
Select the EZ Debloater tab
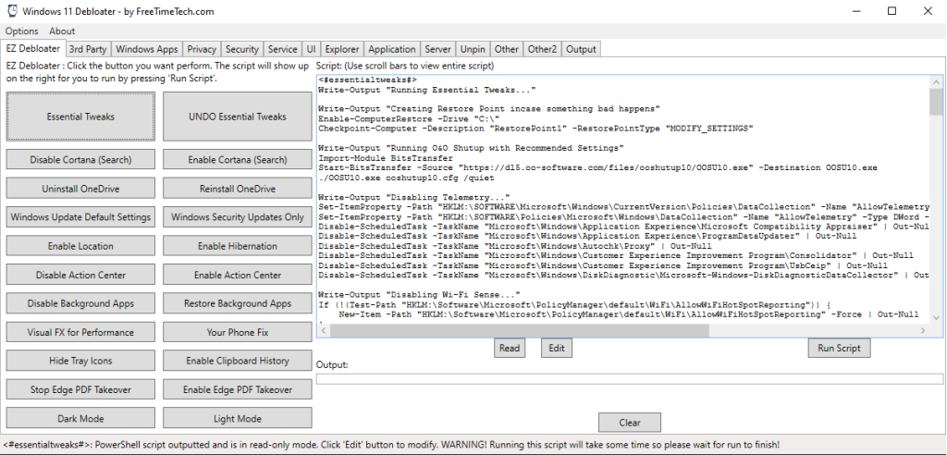33,48
